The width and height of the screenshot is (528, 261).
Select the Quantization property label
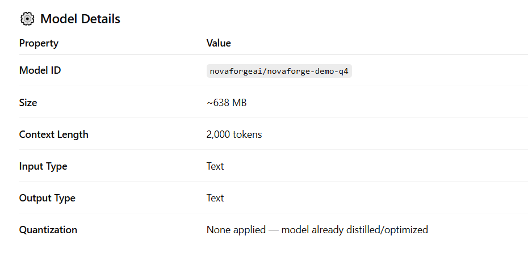point(48,230)
